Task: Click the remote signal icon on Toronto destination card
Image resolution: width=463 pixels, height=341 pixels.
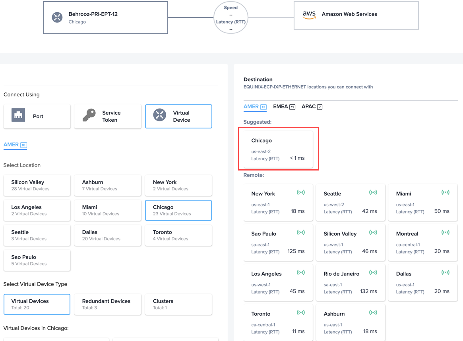Action: click(x=300, y=313)
